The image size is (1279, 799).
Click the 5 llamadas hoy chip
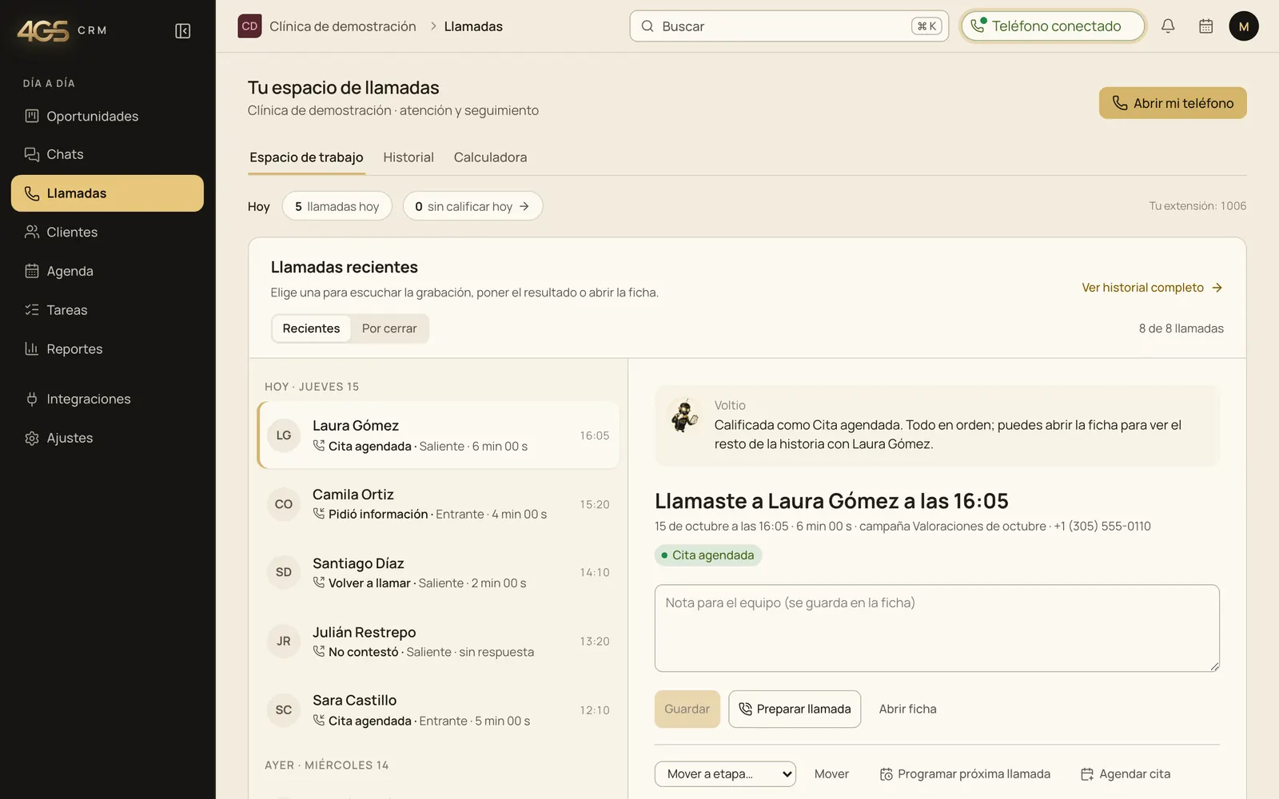337,206
